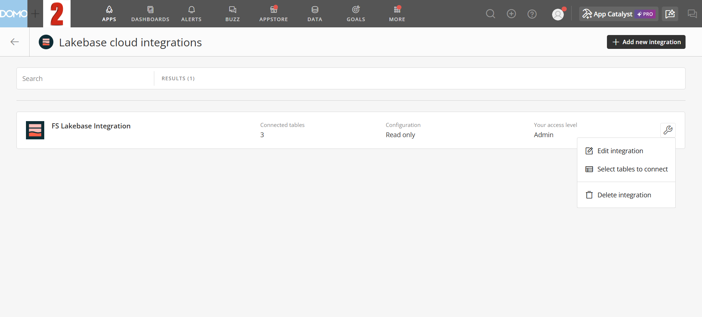Click the RESULTS (1) label
Screen dimensions: 702x317
[178, 78]
